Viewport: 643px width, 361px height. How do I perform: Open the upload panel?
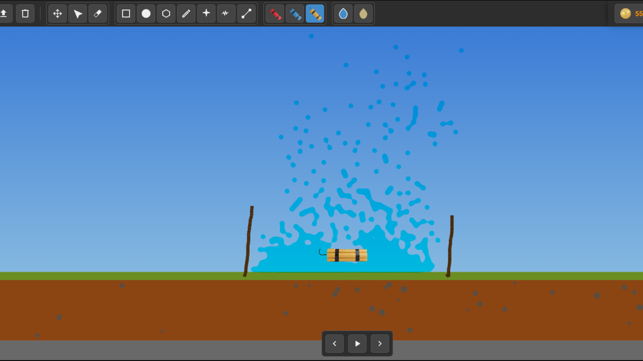coord(4,14)
